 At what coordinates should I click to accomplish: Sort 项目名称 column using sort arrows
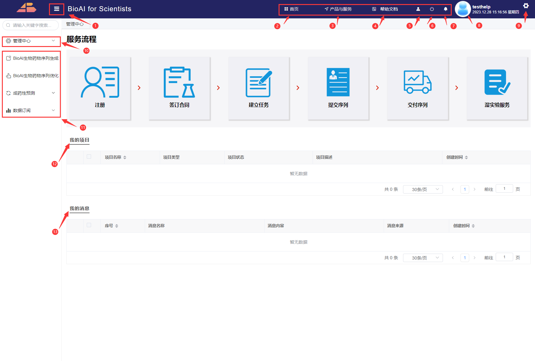[x=125, y=157]
